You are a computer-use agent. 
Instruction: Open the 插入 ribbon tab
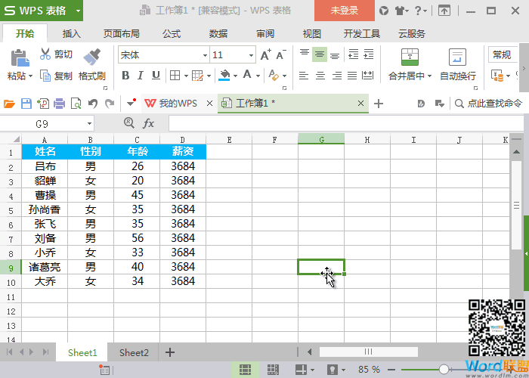(x=72, y=34)
